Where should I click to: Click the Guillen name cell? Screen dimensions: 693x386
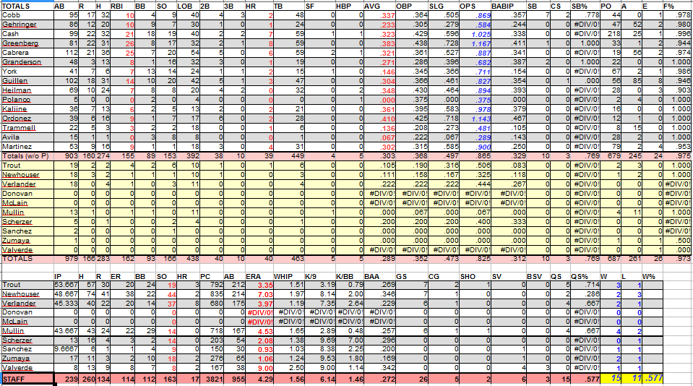[27, 81]
